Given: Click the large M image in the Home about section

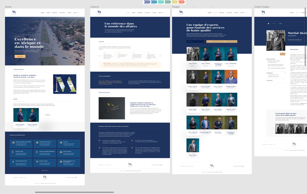Looking at the screenshot, I should pyautogui.click(x=65, y=84).
